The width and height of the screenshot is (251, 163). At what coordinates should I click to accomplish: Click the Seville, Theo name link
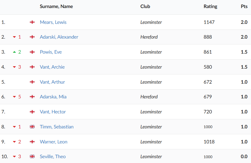tap(53, 157)
